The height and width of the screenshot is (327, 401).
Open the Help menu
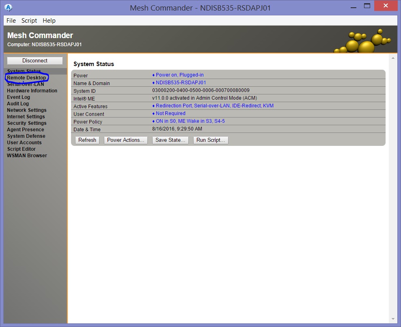(x=49, y=21)
